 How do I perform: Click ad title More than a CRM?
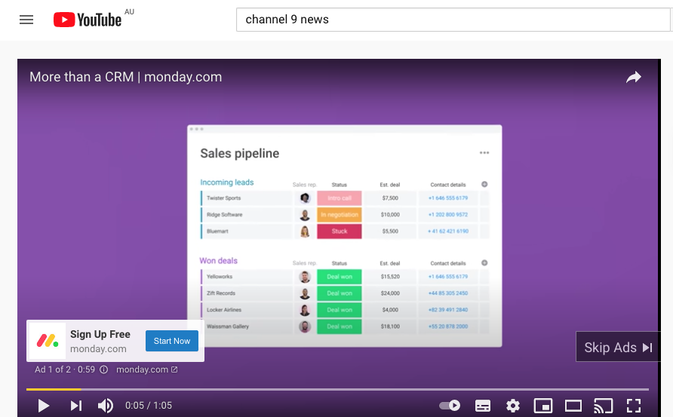[x=126, y=77]
